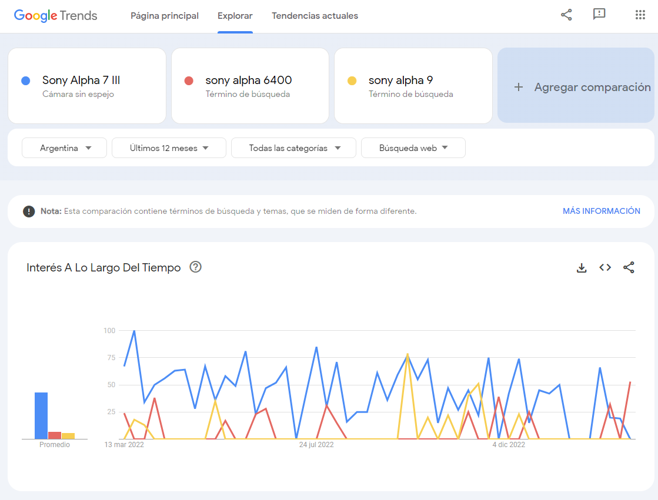Share the interest over time chart
658x500 pixels.
point(629,267)
